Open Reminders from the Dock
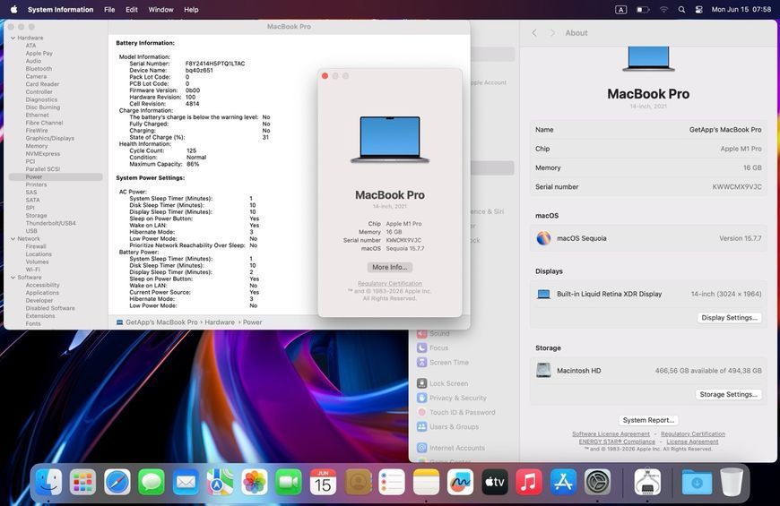This screenshot has height=506, width=780. point(392,482)
